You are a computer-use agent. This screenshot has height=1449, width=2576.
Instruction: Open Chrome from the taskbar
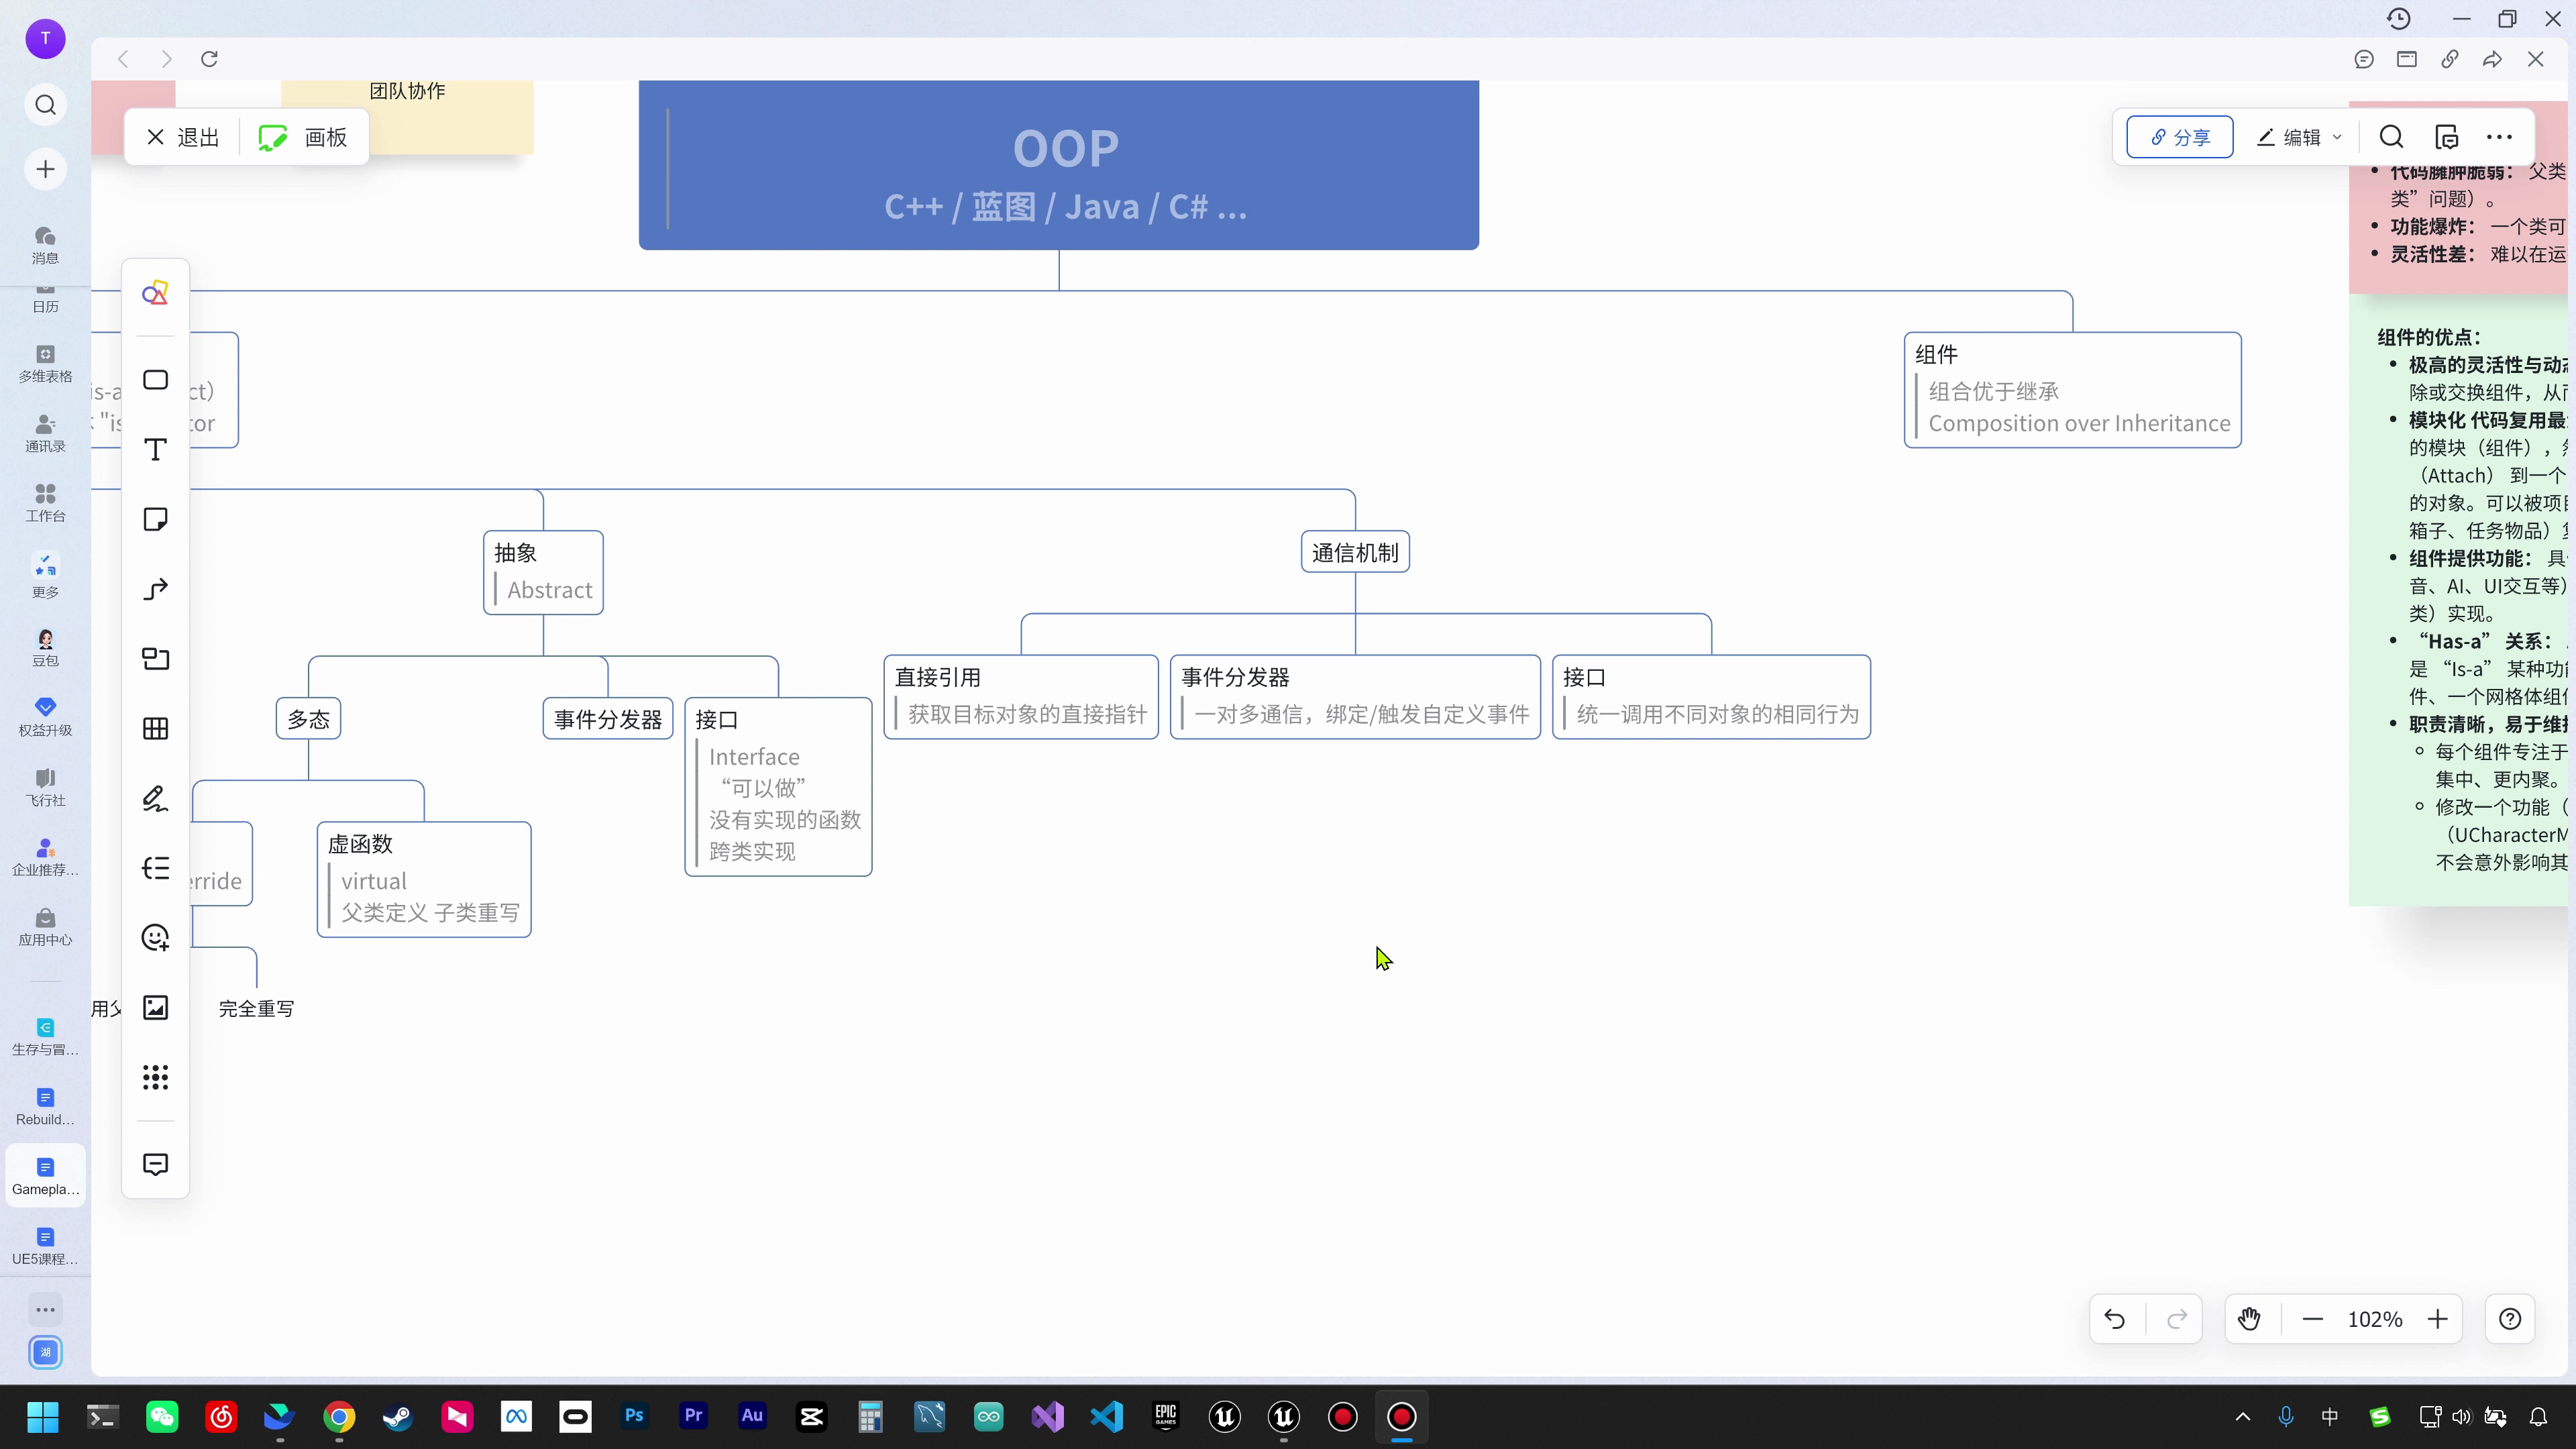pos(339,1417)
